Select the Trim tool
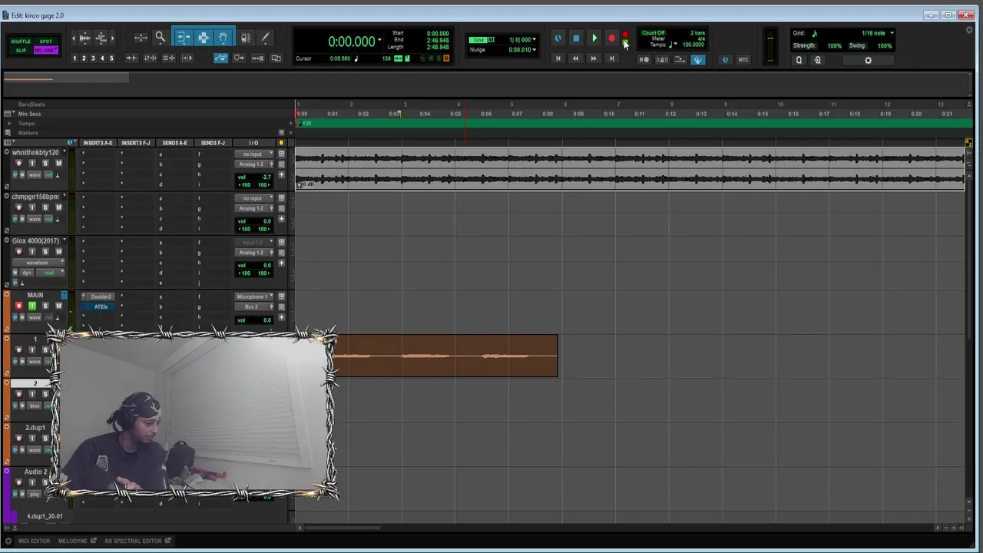 pyautogui.click(x=184, y=38)
